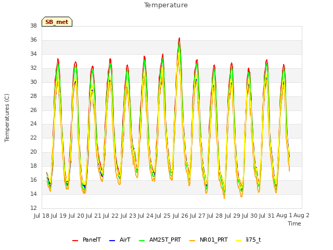333x250 pixels.
Task: Click the 16 y-axis tick label
Action: pyautogui.click(x=33, y=180)
